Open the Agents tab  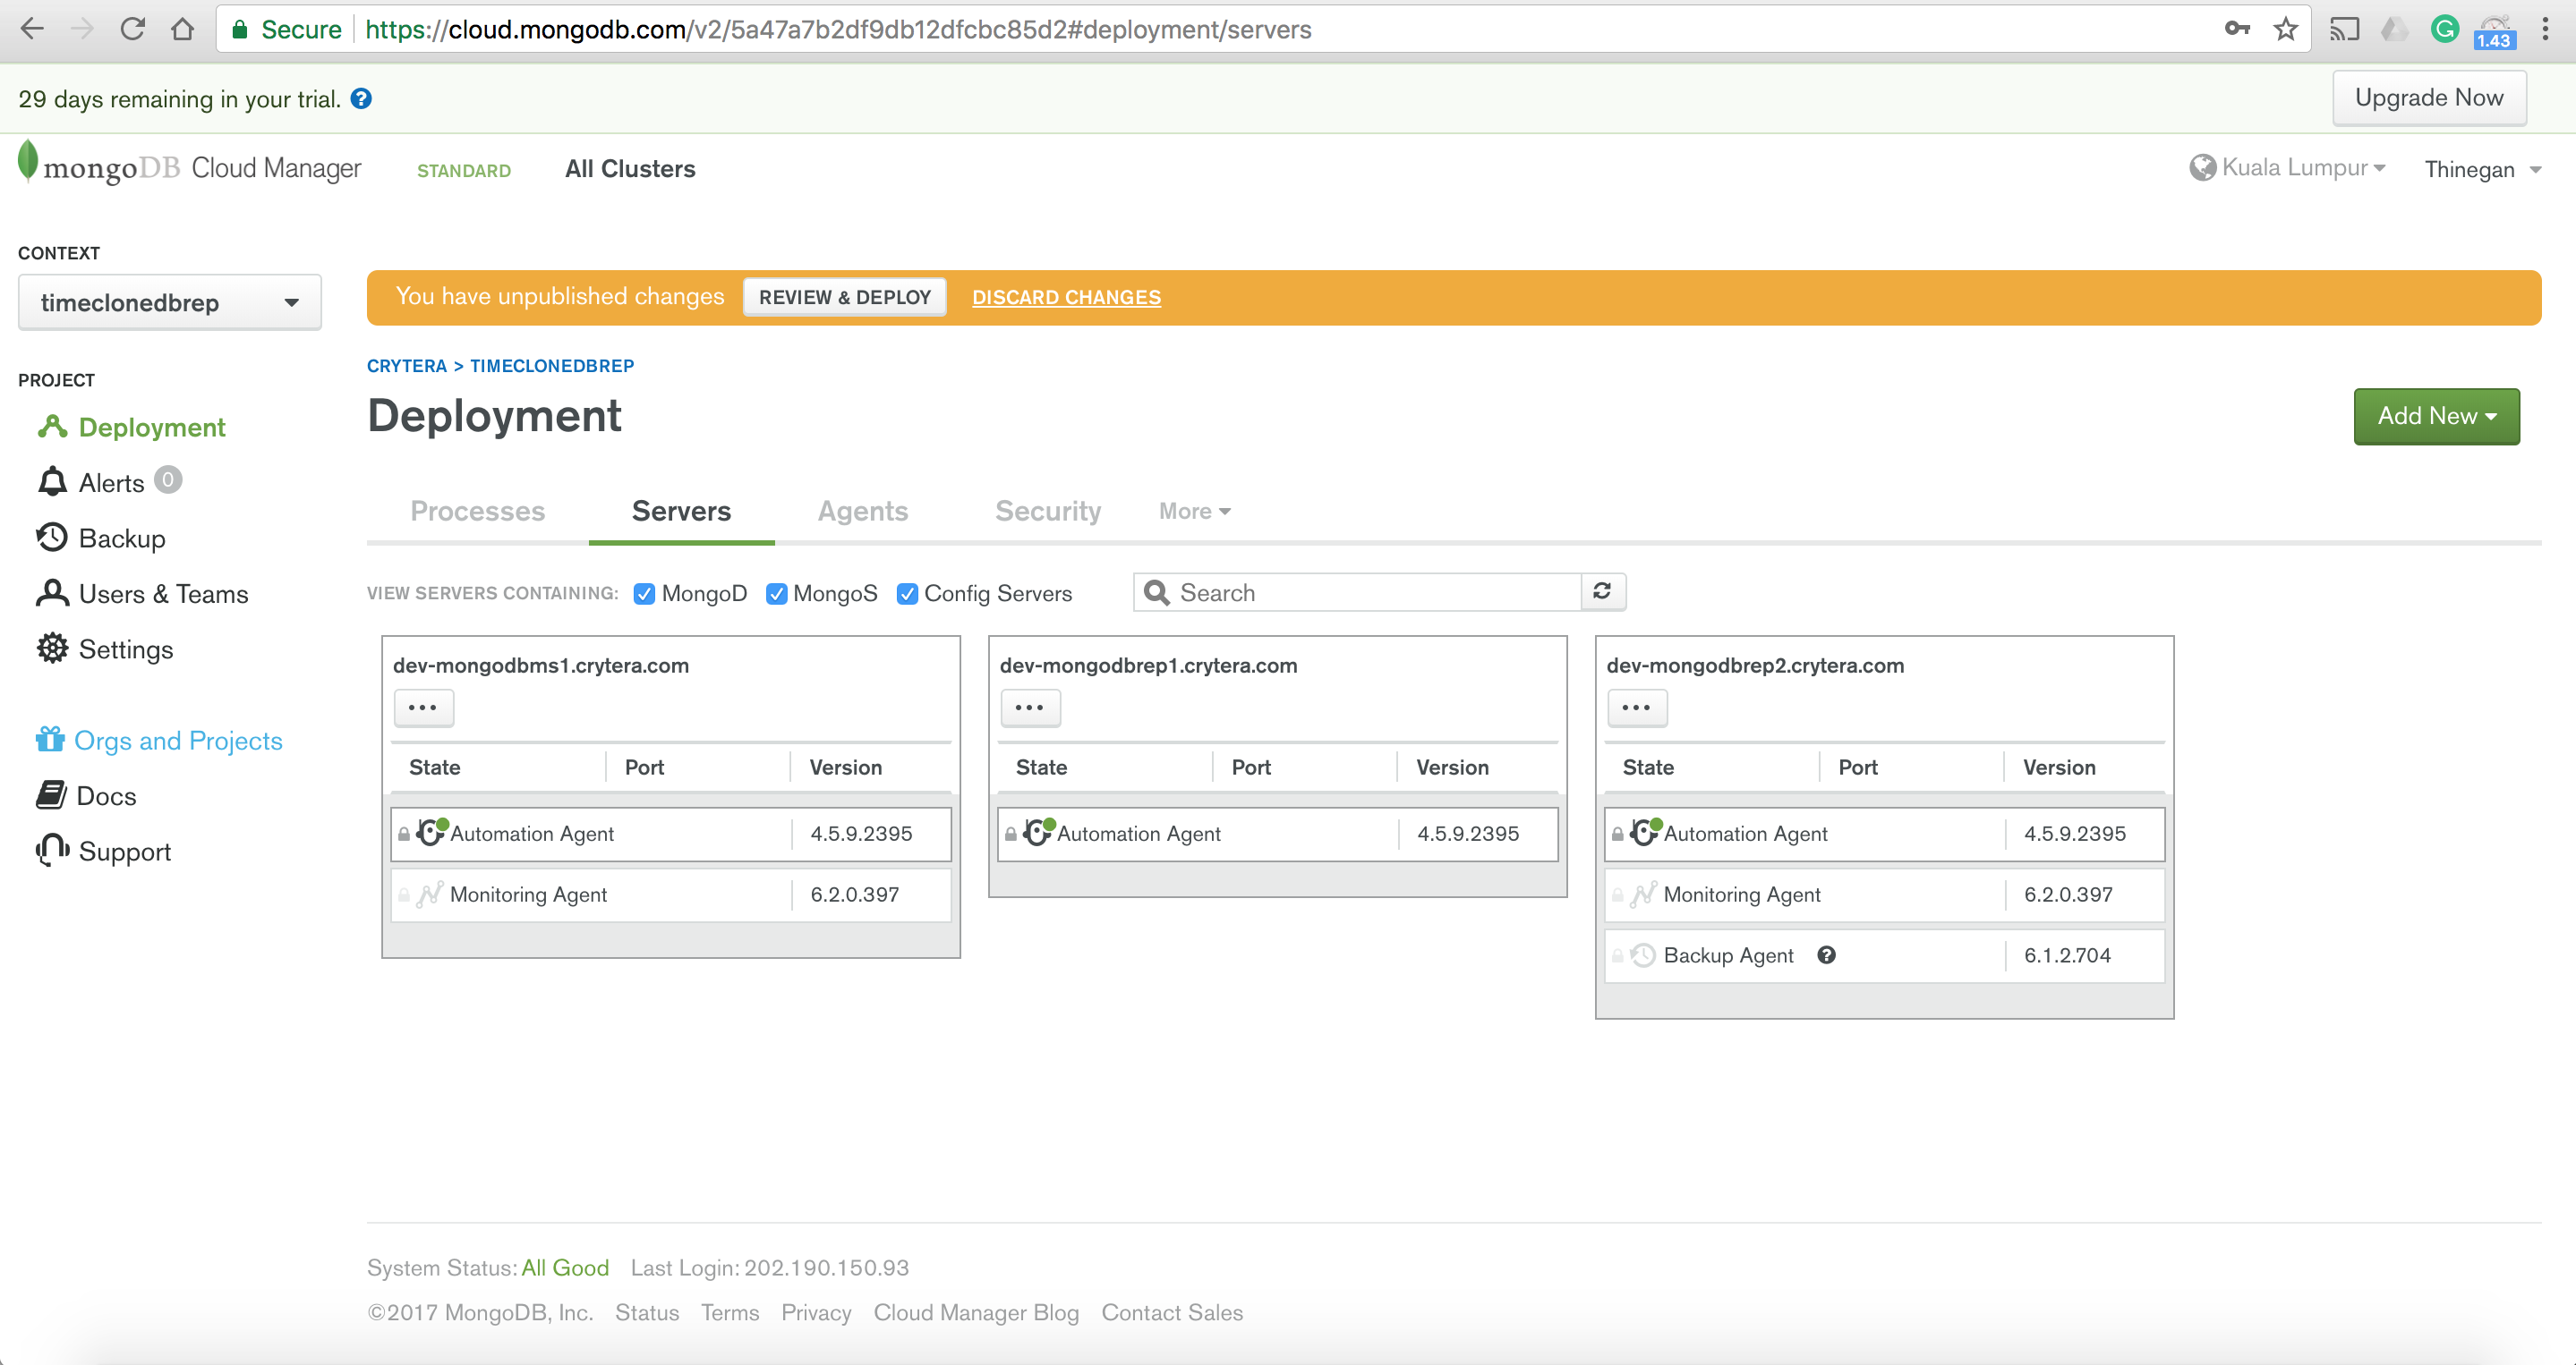click(862, 512)
